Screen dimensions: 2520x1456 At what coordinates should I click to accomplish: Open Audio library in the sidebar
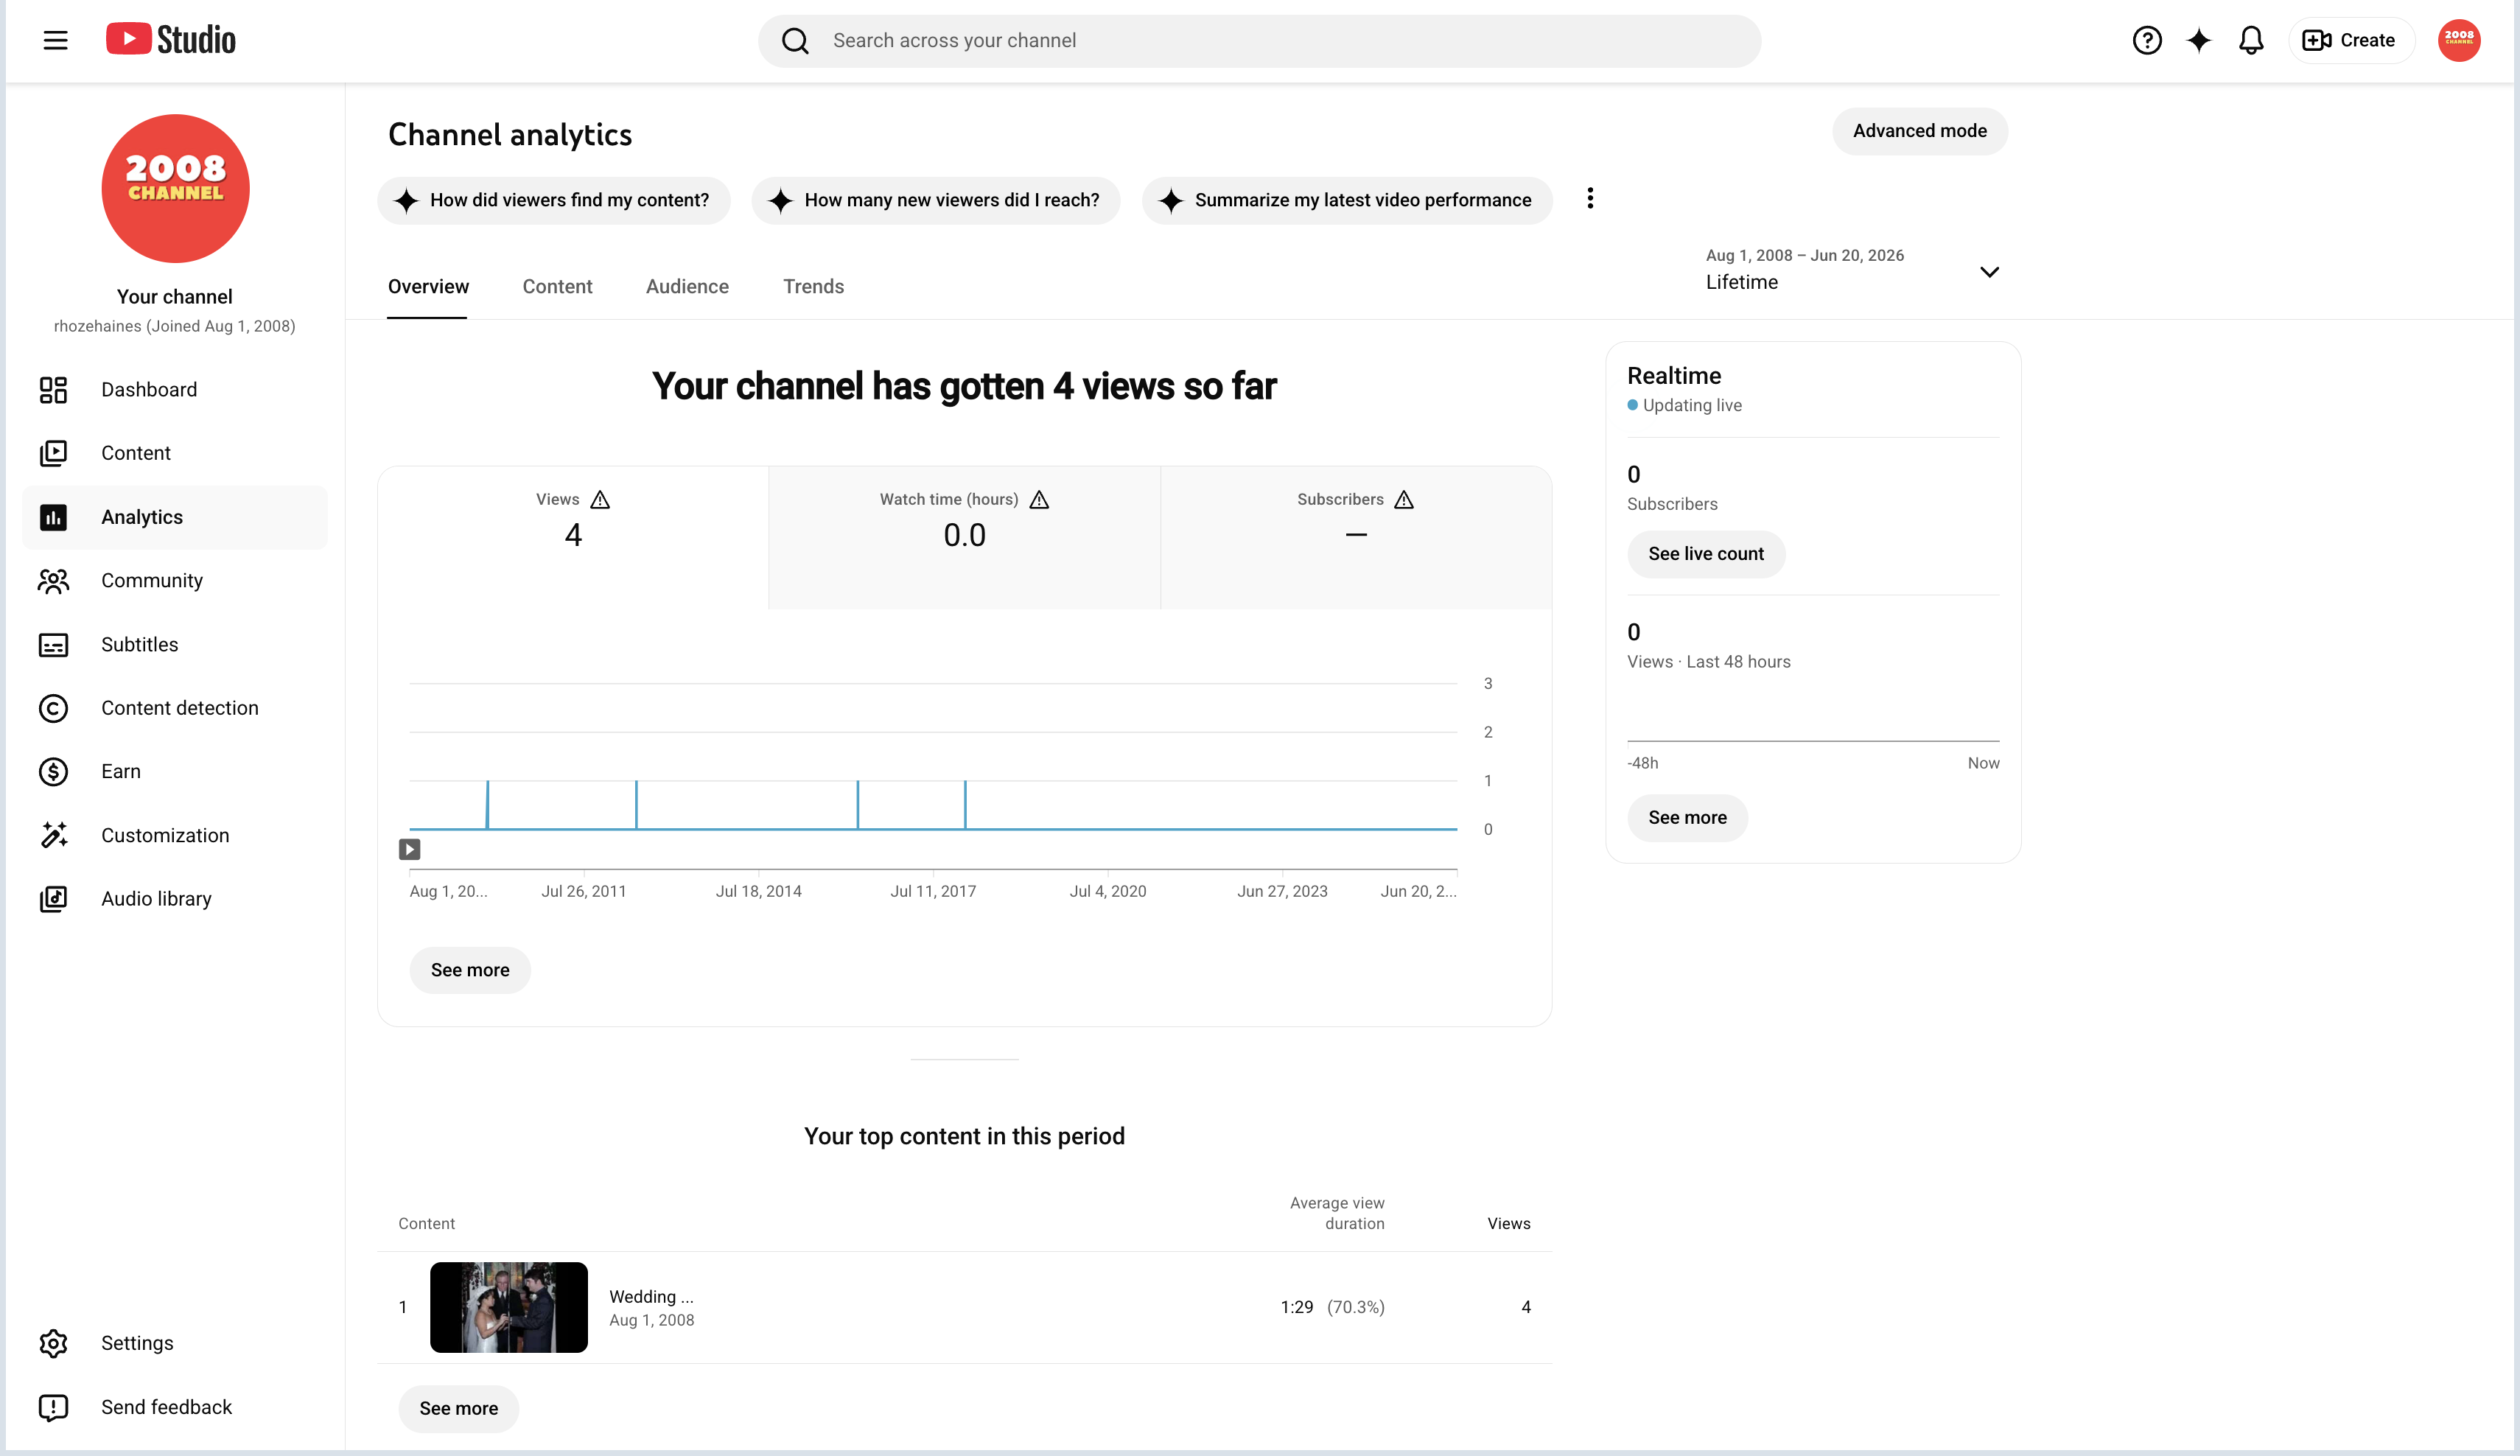[175, 899]
